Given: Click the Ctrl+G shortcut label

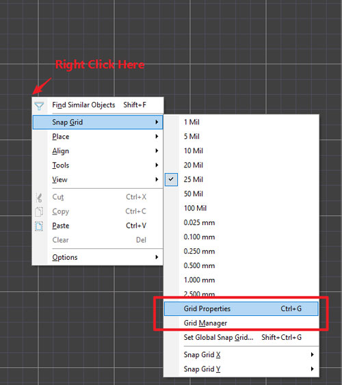Looking at the screenshot, I should point(291,308).
